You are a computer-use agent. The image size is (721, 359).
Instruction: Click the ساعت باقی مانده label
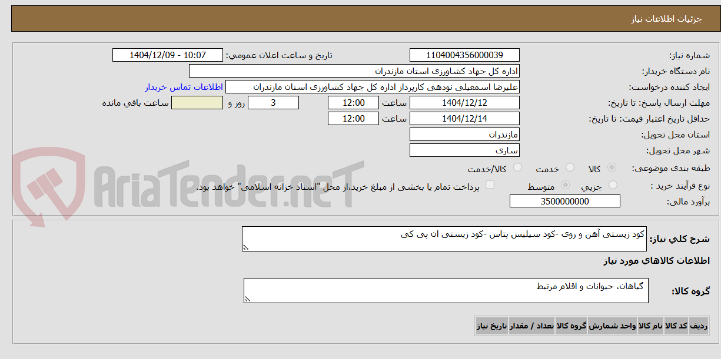click(135, 103)
